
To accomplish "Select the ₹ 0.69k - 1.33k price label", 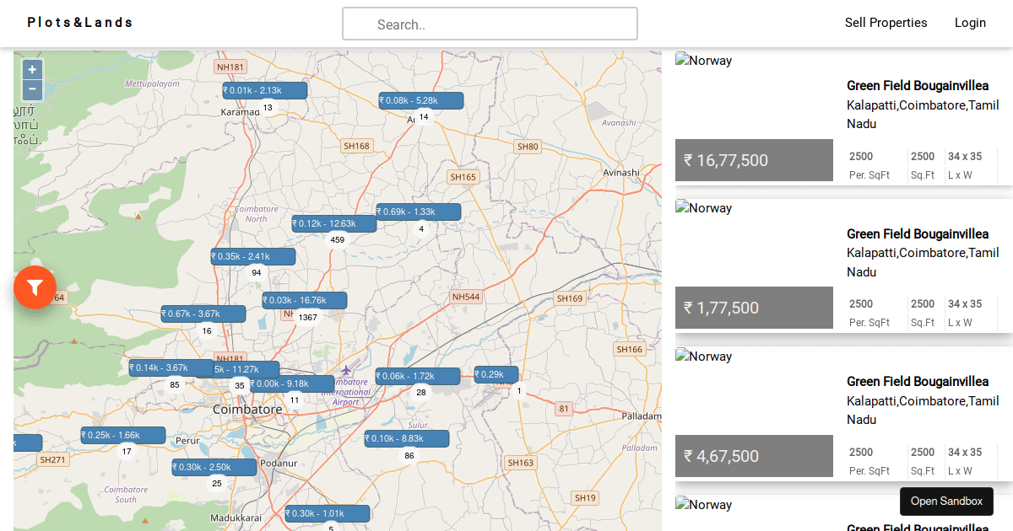I will [x=419, y=212].
